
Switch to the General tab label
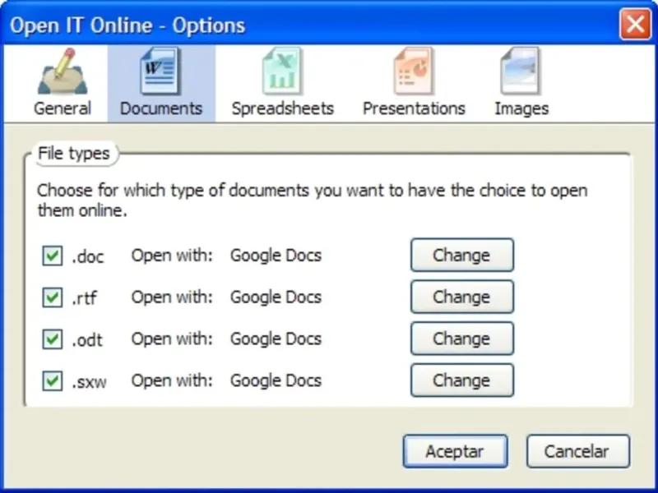click(x=63, y=108)
